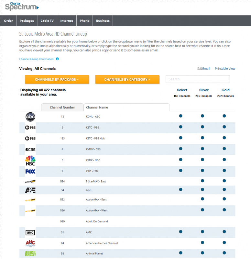
Task: Click the Animal Planet logo
Action: tap(30, 254)
